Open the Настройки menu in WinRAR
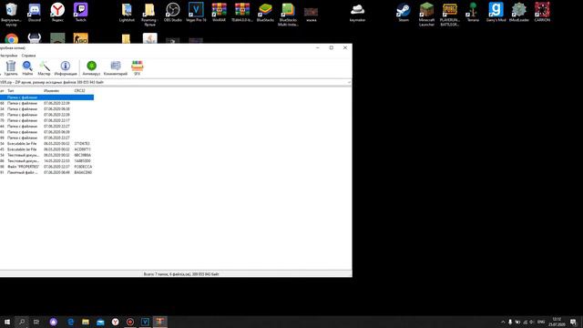Screen dimensions: 583x328 click(x=8, y=56)
